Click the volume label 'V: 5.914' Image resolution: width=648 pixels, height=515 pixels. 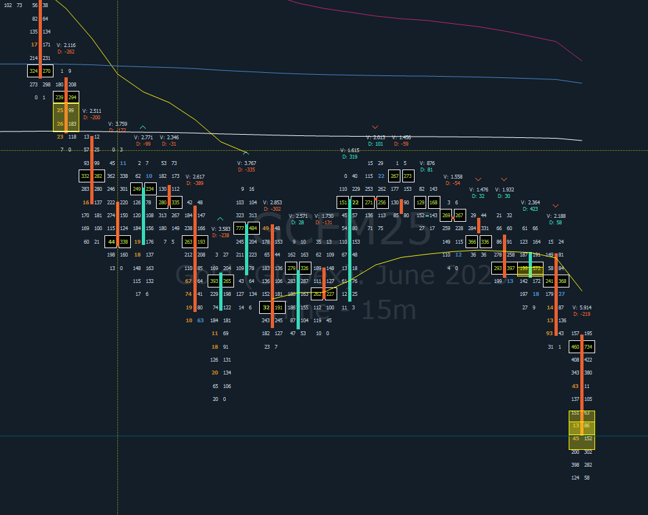point(582,307)
